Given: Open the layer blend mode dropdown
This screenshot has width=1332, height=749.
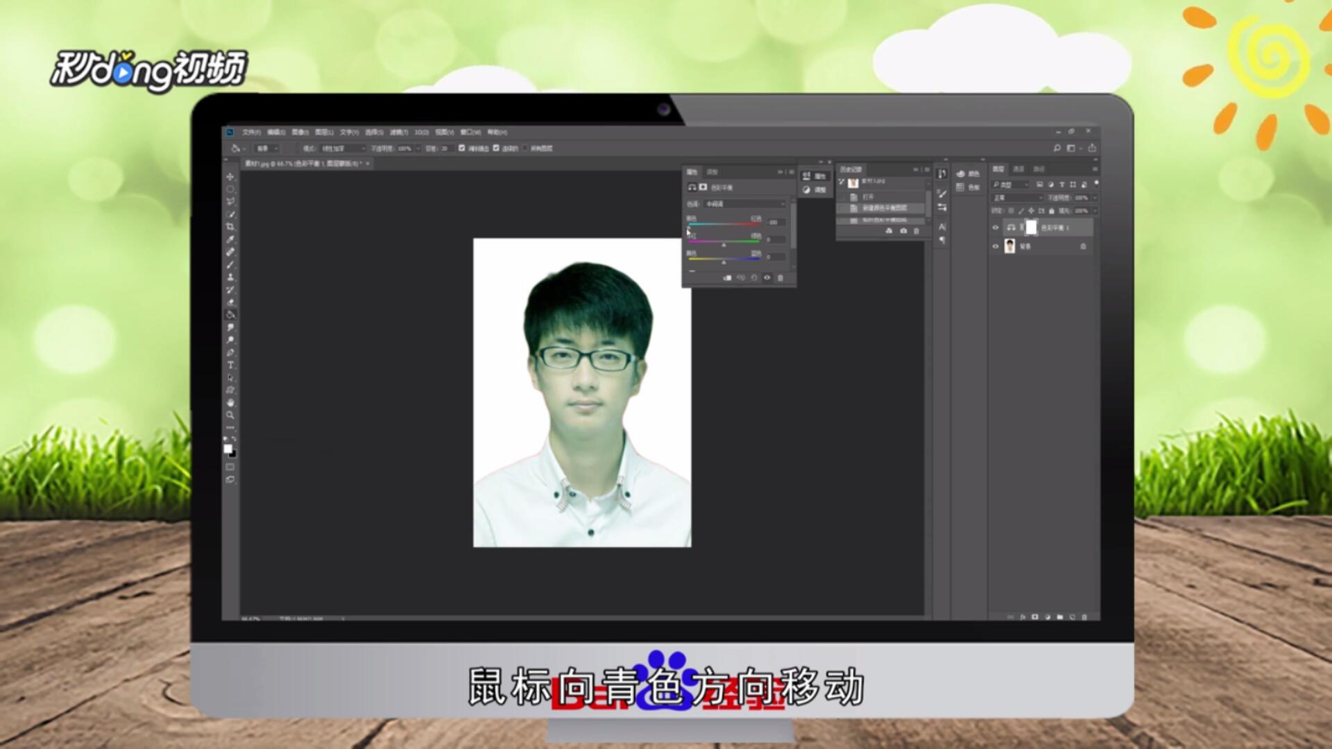Looking at the screenshot, I should point(1017,198).
